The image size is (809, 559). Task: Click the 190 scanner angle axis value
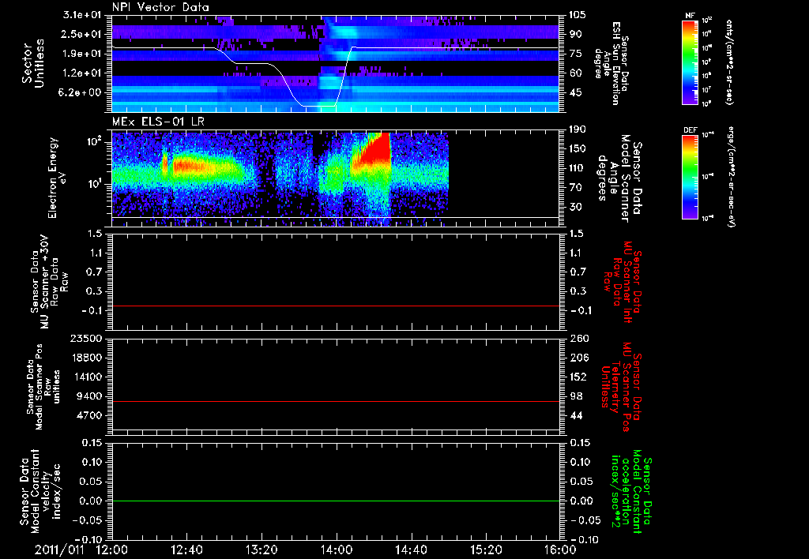pyautogui.click(x=579, y=129)
